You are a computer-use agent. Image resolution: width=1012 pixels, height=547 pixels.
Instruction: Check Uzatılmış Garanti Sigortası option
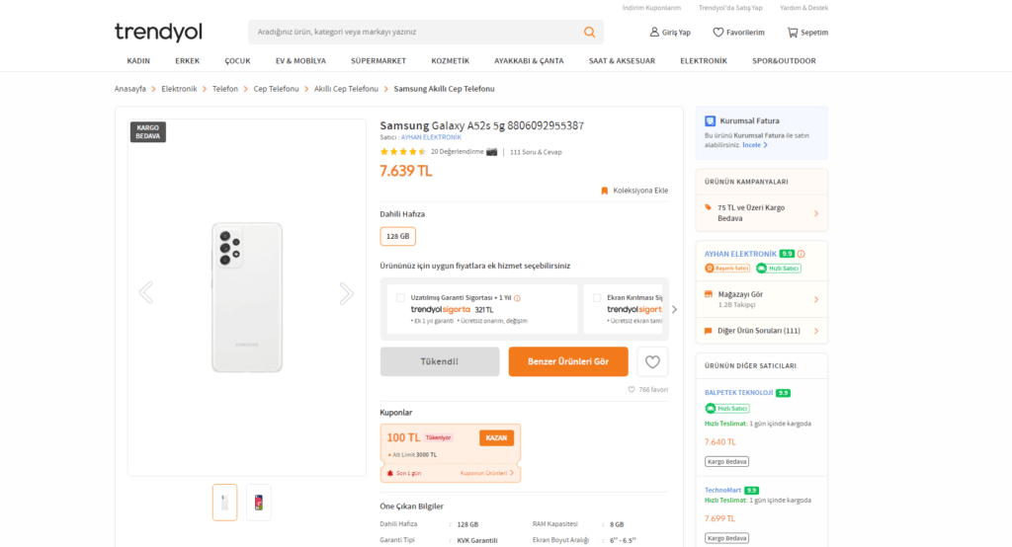tap(400, 297)
